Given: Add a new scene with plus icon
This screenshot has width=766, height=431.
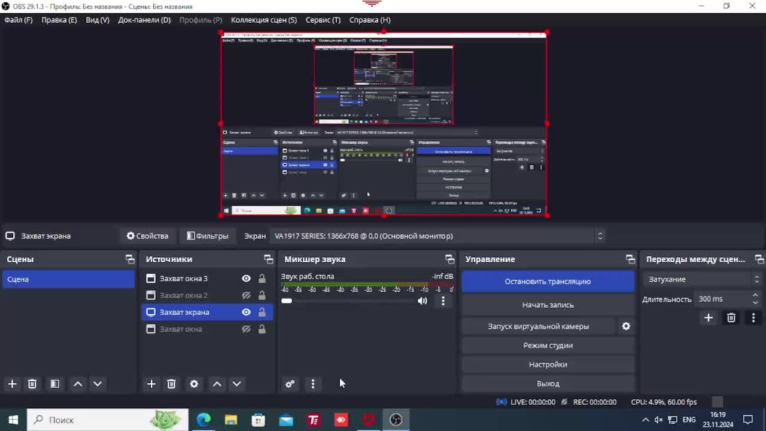Looking at the screenshot, I should click(x=12, y=384).
